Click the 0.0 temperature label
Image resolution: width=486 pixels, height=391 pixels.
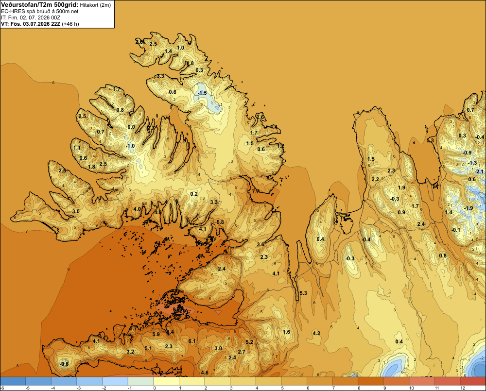(x=131, y=127)
